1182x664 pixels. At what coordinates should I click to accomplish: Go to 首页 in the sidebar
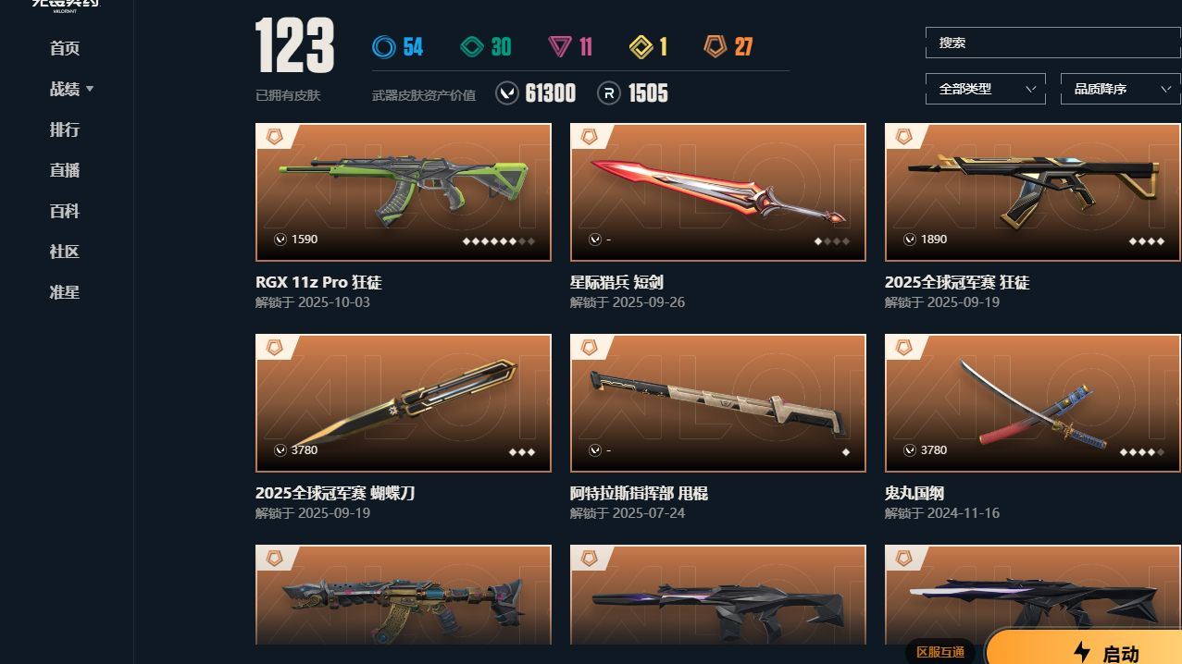coord(65,48)
